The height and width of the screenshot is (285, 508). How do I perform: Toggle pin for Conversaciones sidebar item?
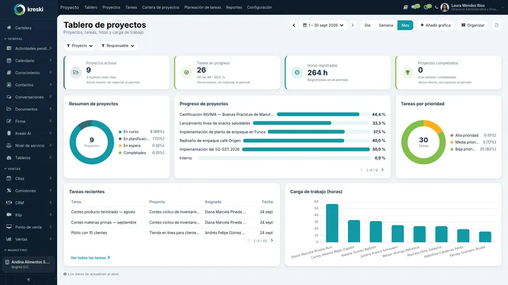pyautogui.click(x=51, y=97)
